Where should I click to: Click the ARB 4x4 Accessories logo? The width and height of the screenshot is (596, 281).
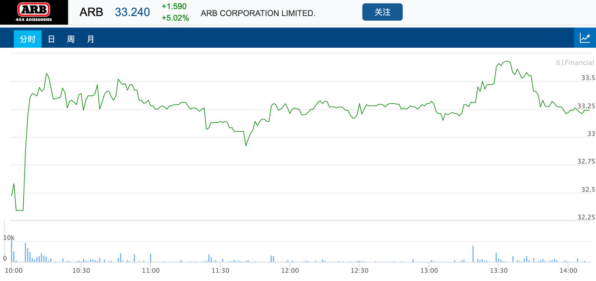(x=34, y=12)
